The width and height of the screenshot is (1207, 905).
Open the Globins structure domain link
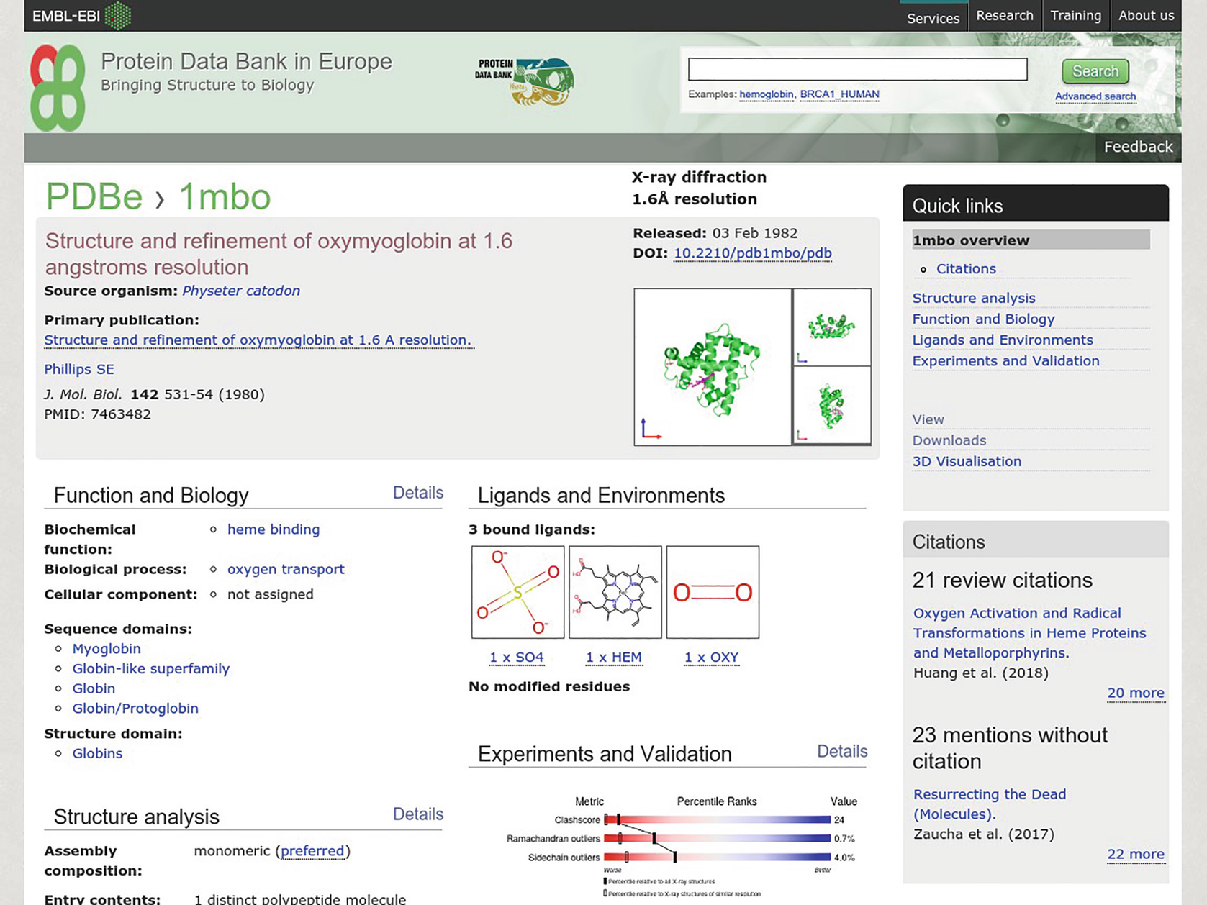[x=97, y=754]
